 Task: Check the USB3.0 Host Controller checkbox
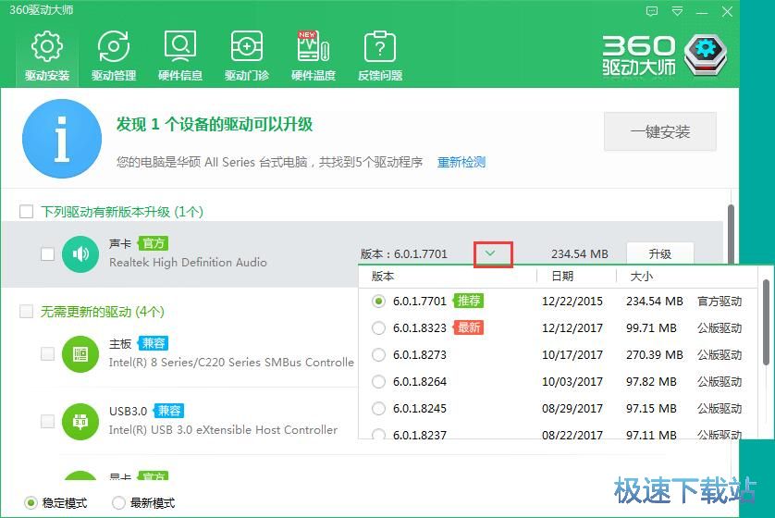coord(47,422)
